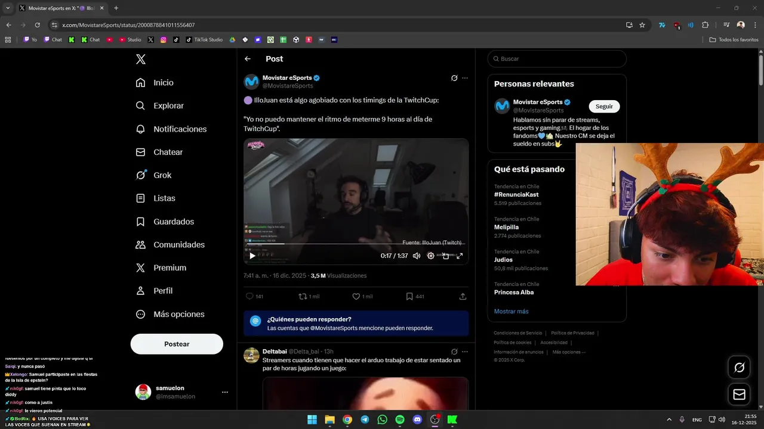Image resolution: width=764 pixels, height=429 pixels.
Task: Click the Postear button
Action: click(177, 344)
